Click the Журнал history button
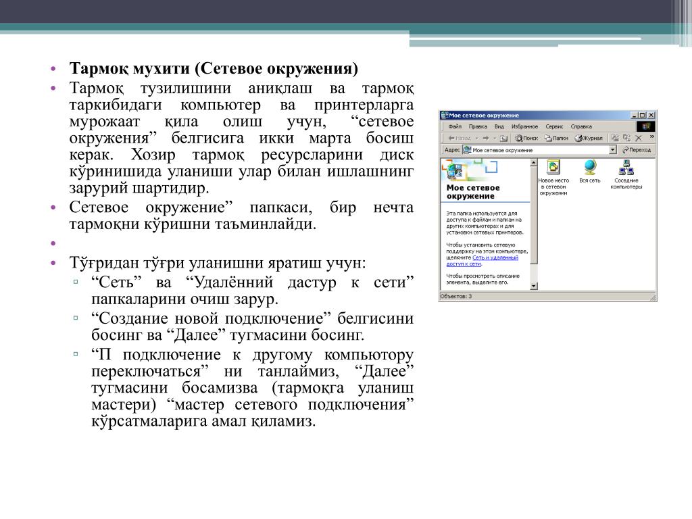 pyautogui.click(x=589, y=138)
